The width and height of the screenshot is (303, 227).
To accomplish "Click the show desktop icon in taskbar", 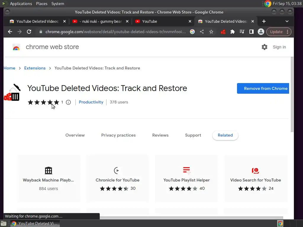I will pyautogui.click(x=4, y=223).
